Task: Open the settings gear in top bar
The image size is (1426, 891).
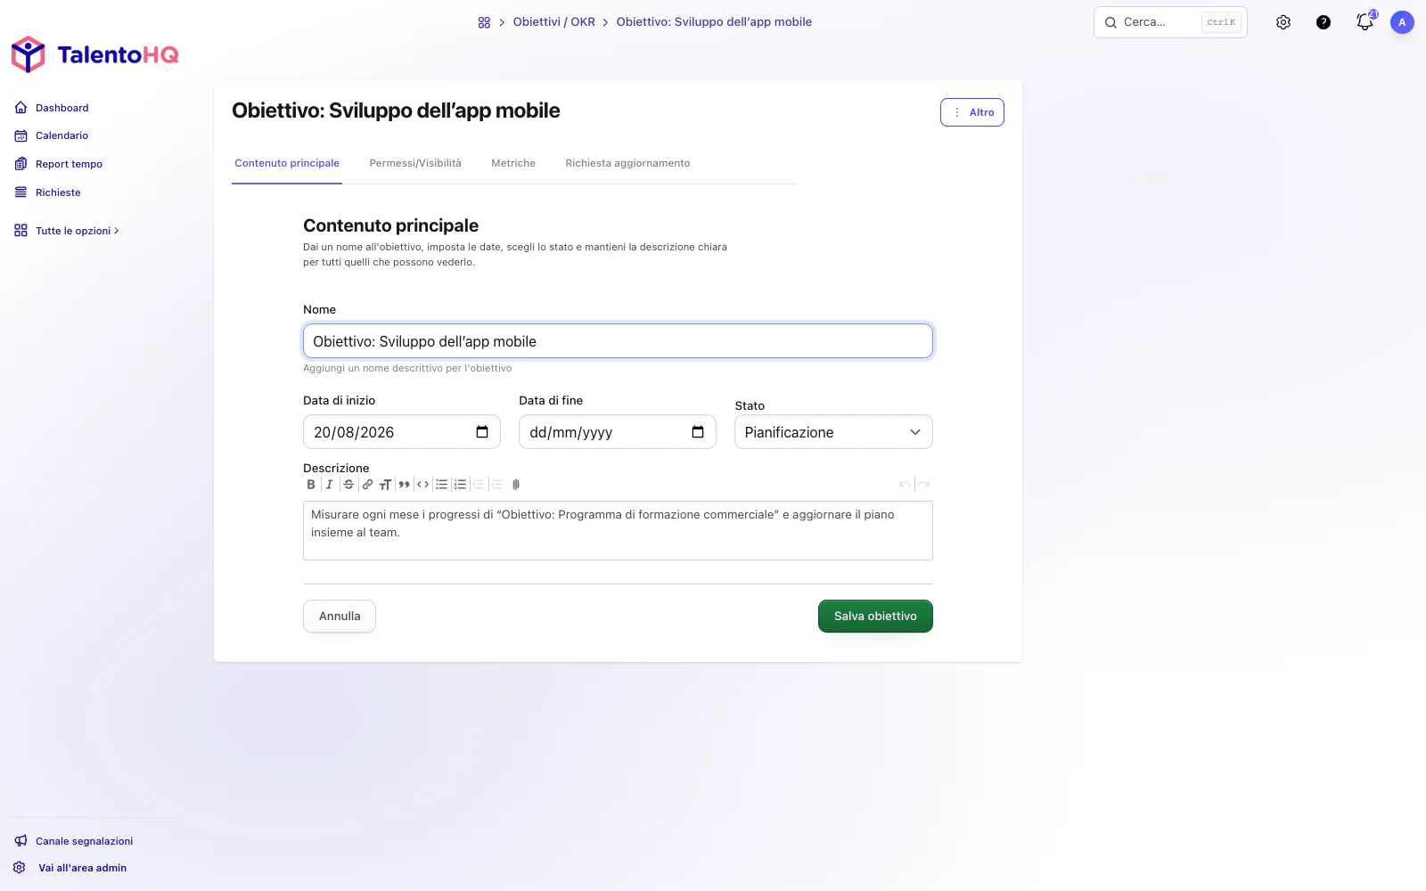Action: pos(1283,22)
